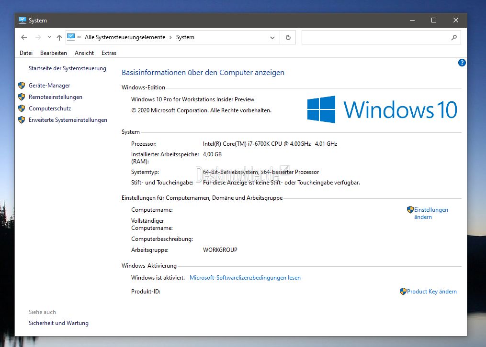Select text Windows 10 Pro for Workstations Insider Preview
The image size is (486, 347).
point(192,99)
